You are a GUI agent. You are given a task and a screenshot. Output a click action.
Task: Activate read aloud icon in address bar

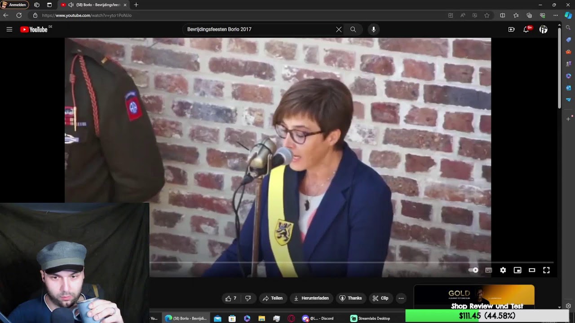463,15
